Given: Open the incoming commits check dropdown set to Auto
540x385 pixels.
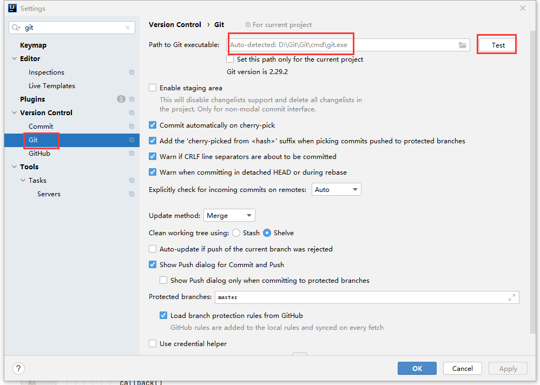Looking at the screenshot, I should coord(336,190).
